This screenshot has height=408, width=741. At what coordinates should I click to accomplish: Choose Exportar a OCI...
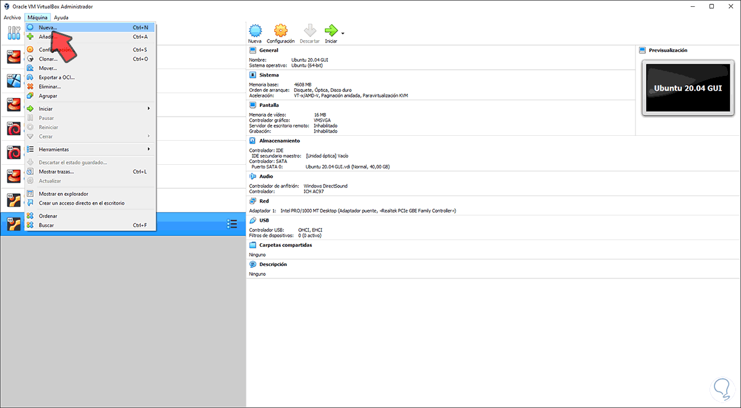90,78
